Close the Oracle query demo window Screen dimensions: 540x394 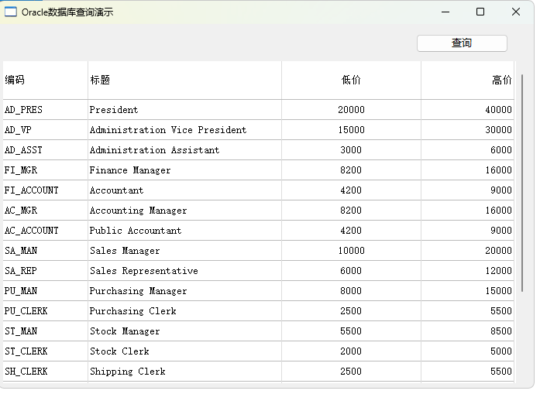[515, 12]
